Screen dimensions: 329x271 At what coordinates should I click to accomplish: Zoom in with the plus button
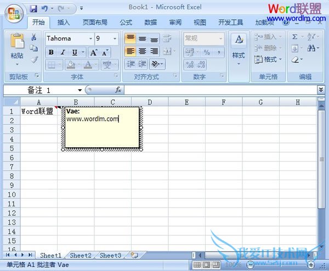[311, 265]
